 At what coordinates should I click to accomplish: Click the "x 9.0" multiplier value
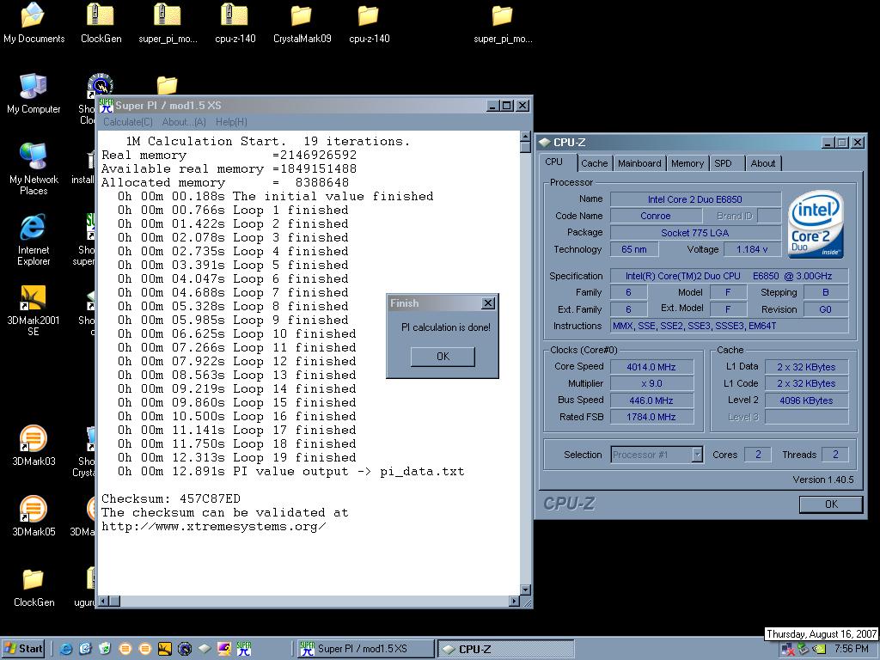[651, 383]
